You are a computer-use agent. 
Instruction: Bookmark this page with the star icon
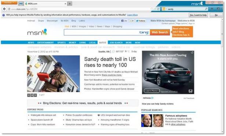152,9
